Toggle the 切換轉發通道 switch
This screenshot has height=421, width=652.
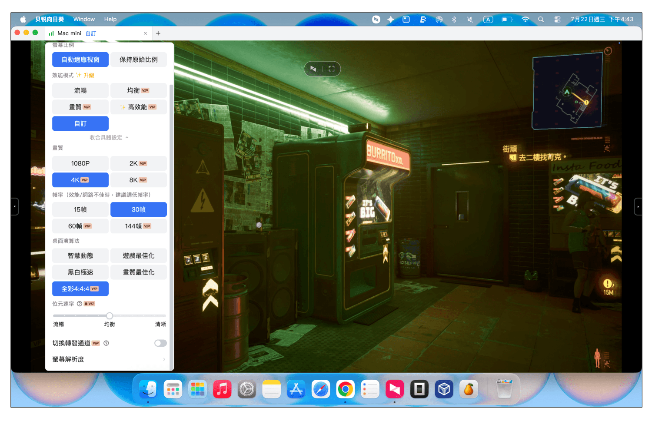[160, 343]
